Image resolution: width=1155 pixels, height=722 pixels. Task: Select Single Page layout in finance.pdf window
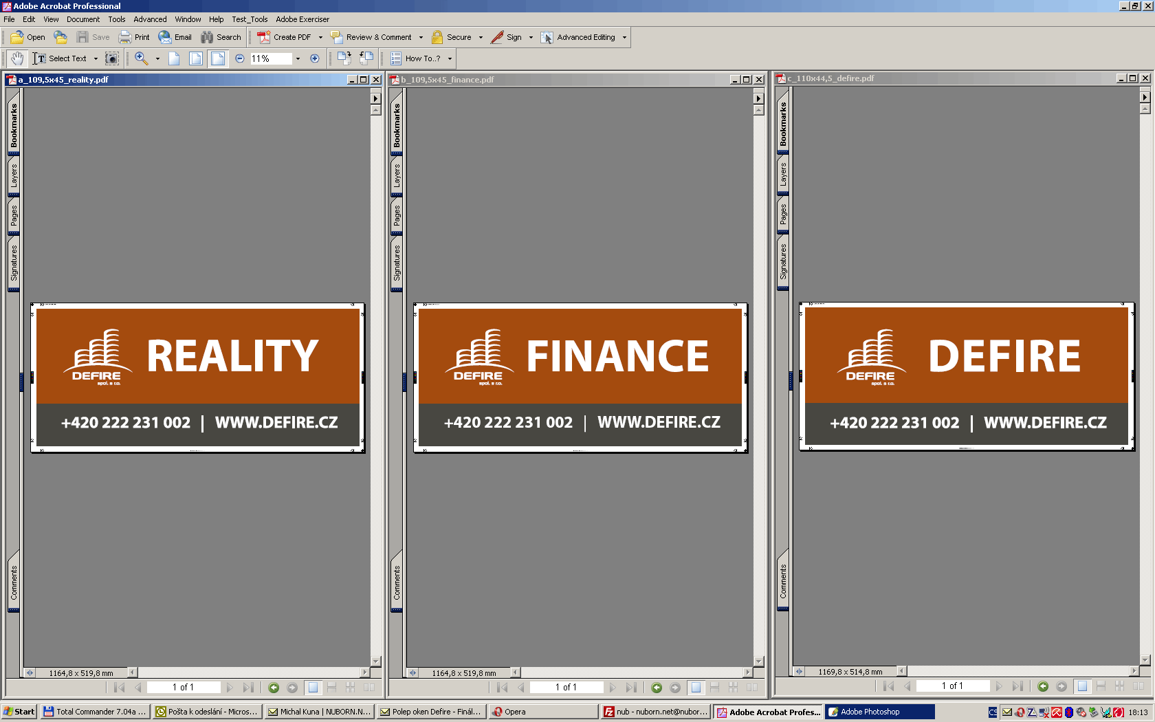[696, 688]
